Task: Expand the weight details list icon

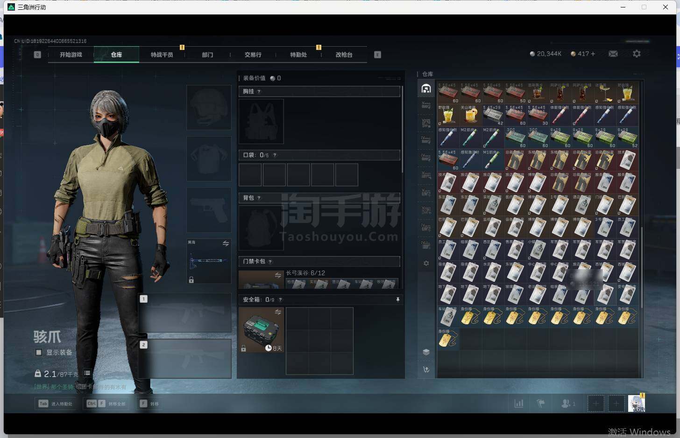Action: 87,373
